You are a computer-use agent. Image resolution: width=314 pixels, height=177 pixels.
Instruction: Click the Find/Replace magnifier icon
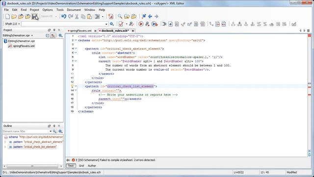coord(120,16)
